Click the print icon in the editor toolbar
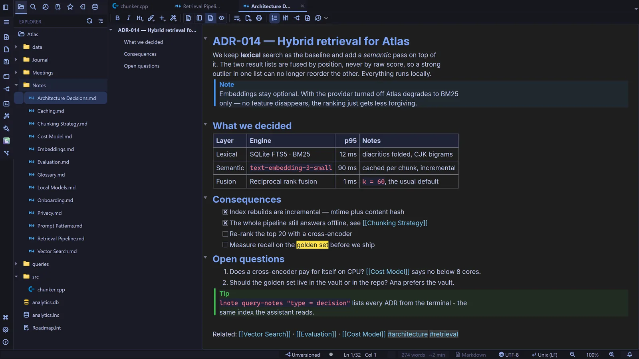639x359 pixels. (x=259, y=18)
